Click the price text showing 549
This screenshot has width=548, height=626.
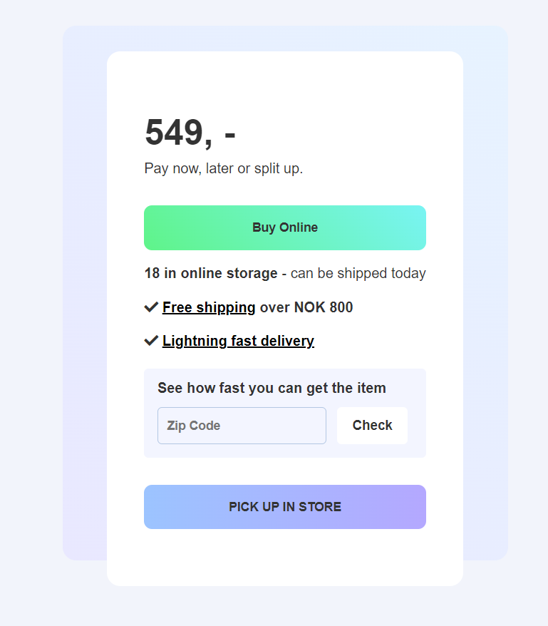pos(189,132)
